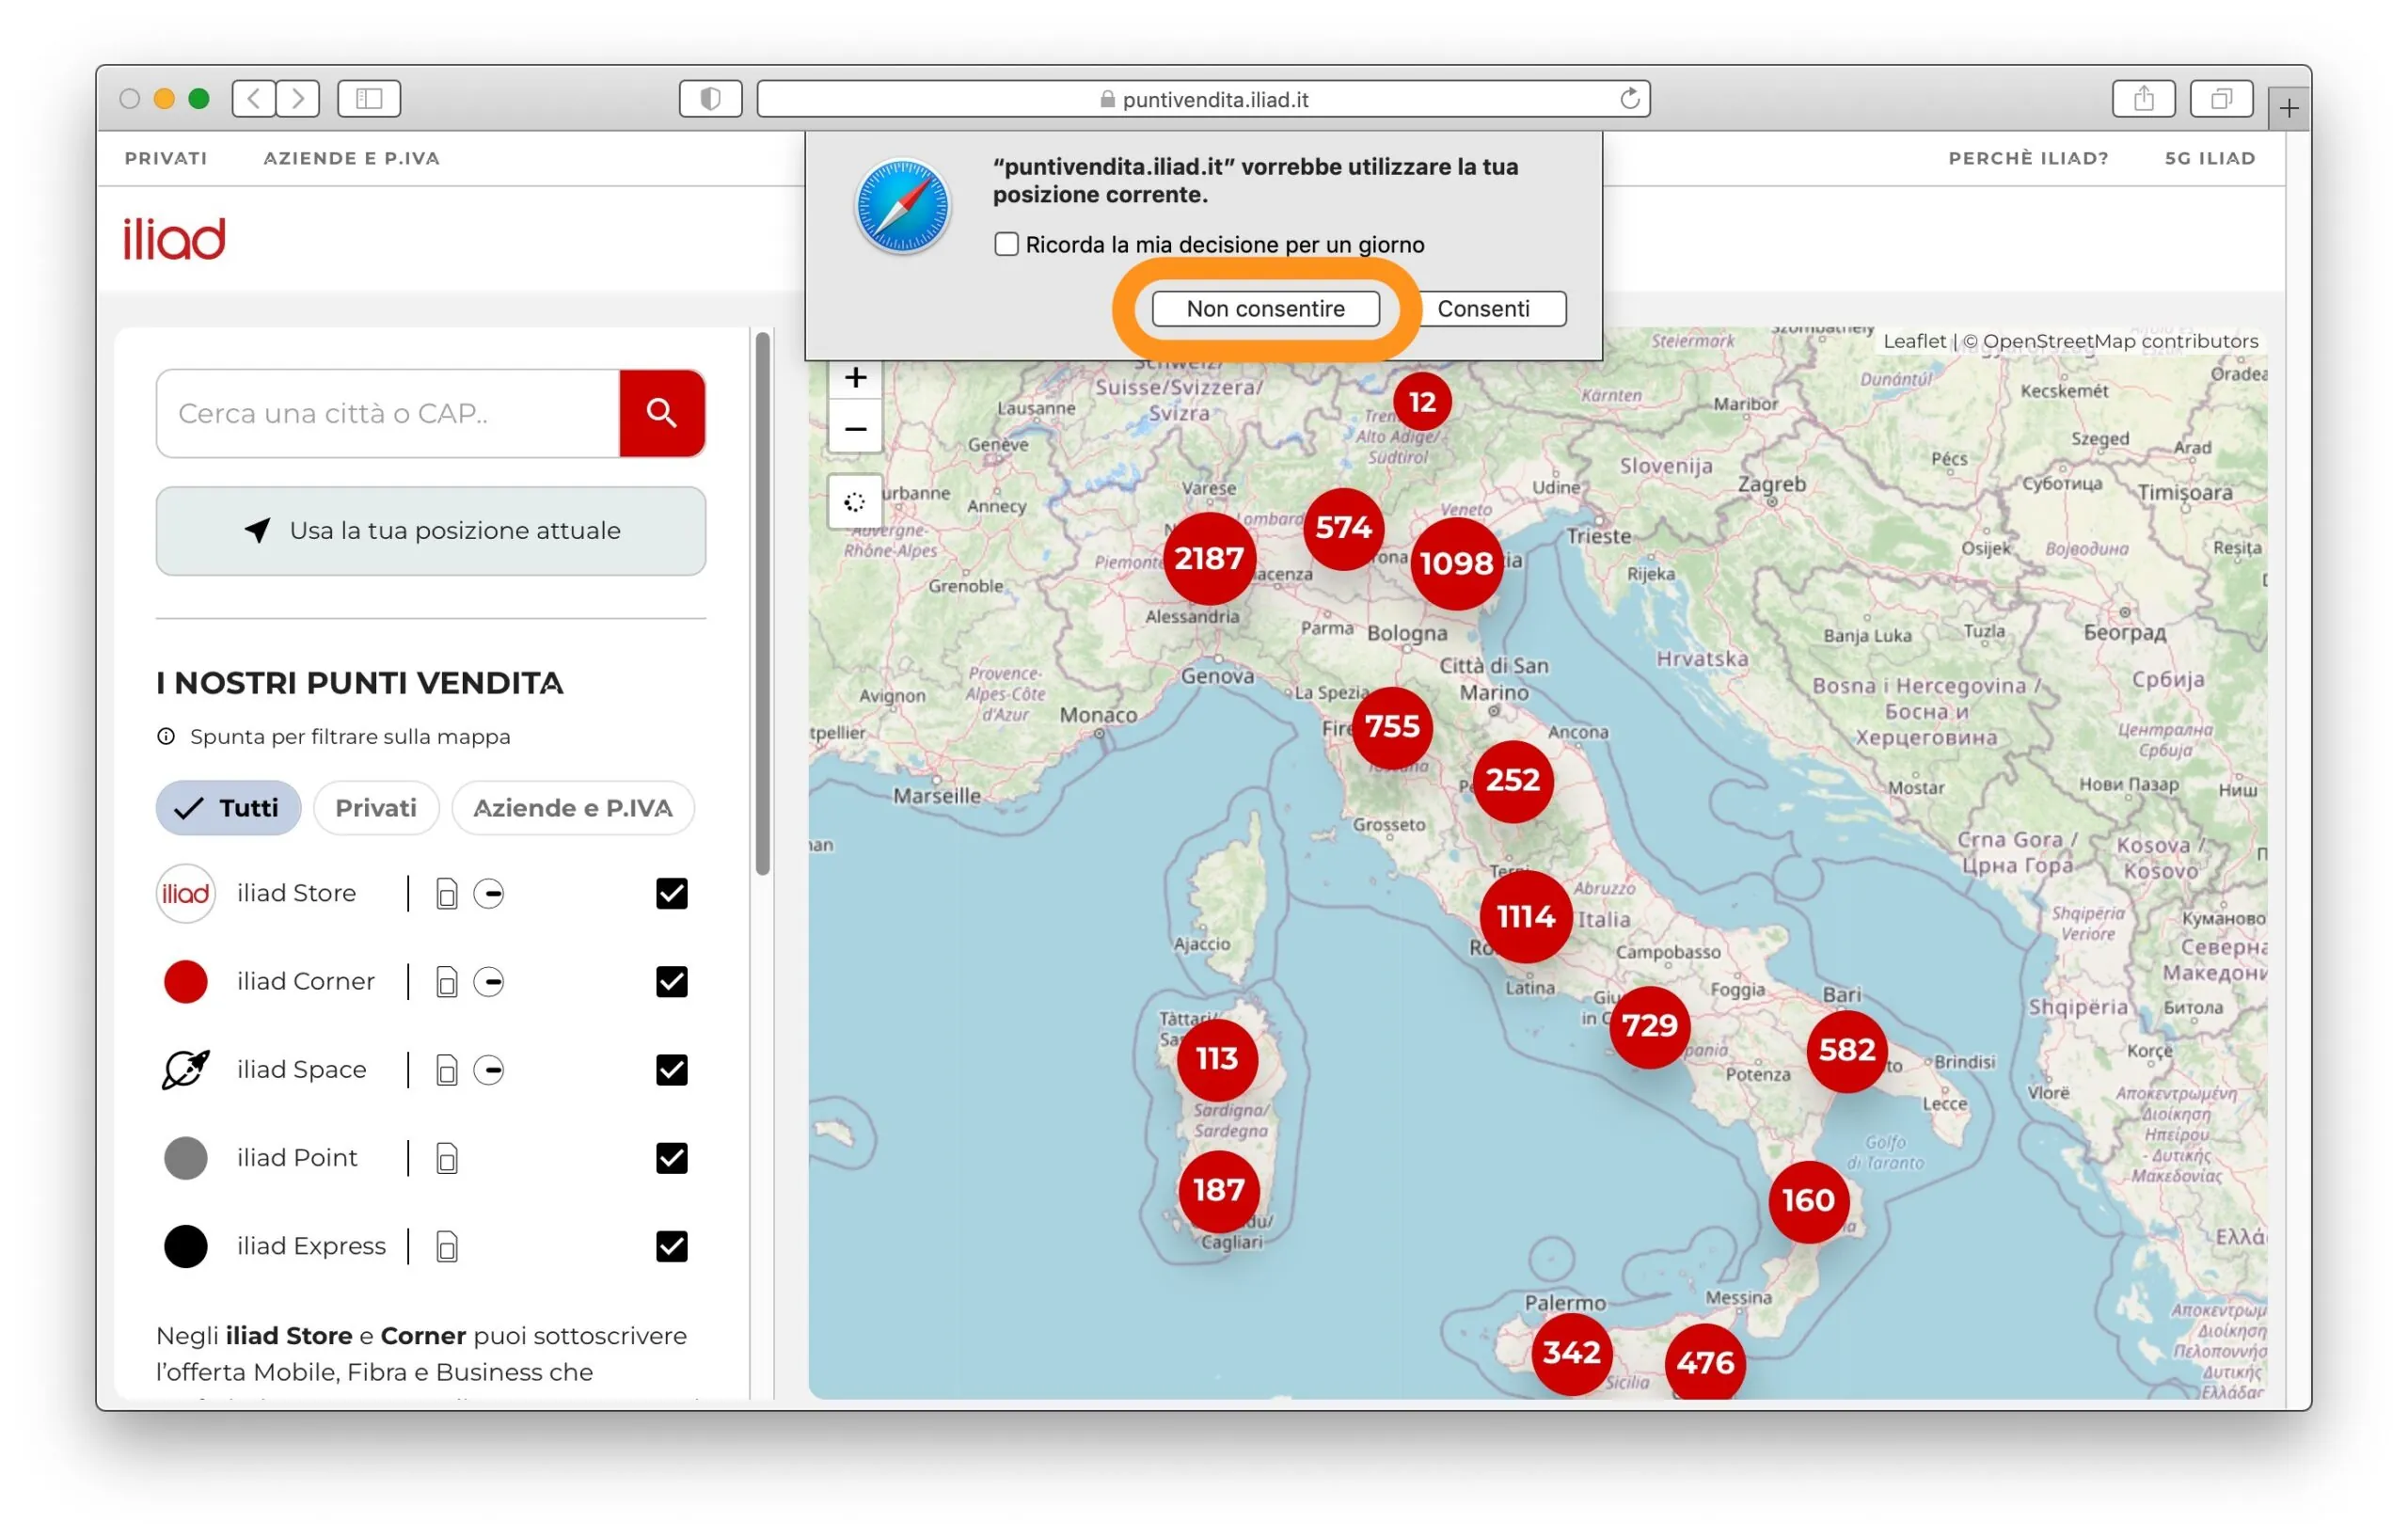Screen dimensions: 2408x1538
Task: Select the 'Aziende e P.IVA' filter pill
Action: [x=573, y=808]
